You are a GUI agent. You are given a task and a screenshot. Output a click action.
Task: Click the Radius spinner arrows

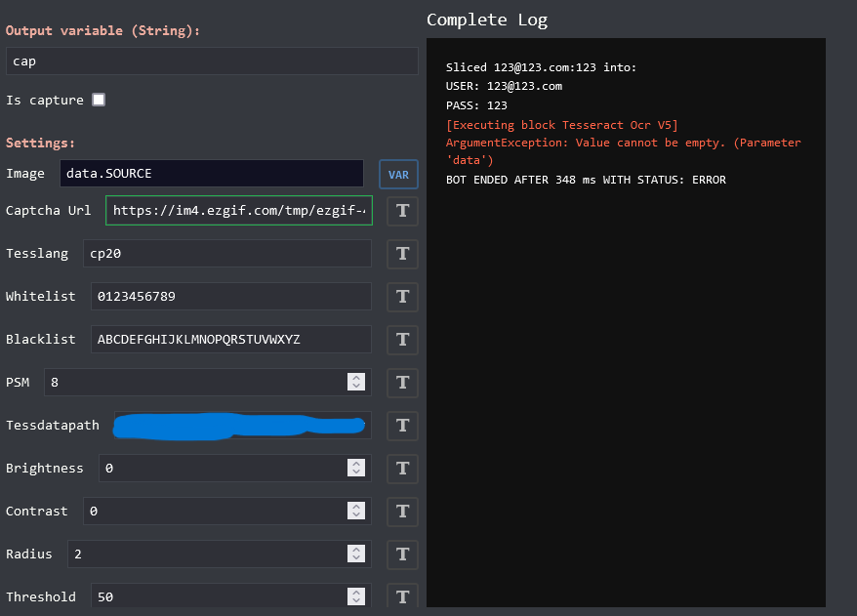click(x=356, y=554)
